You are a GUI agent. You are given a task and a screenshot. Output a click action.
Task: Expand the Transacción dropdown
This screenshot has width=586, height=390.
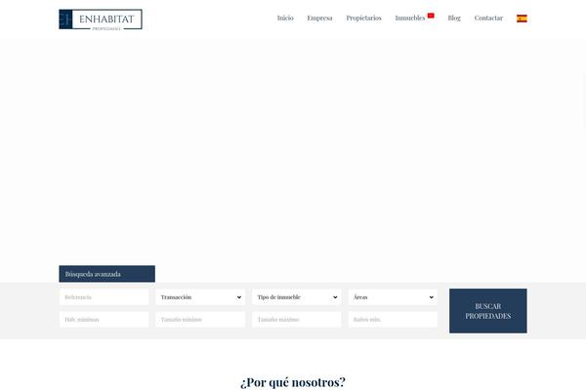200,297
